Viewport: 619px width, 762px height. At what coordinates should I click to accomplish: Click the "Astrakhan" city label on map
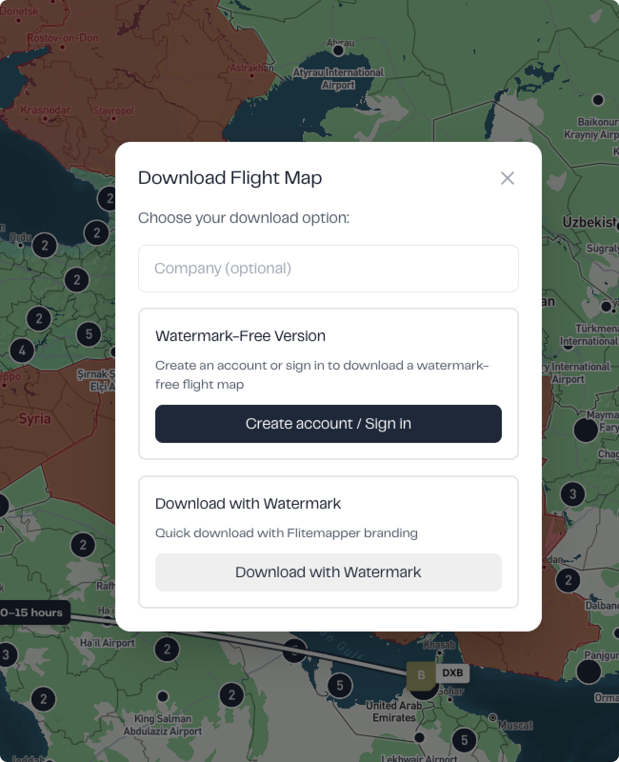pyautogui.click(x=252, y=68)
